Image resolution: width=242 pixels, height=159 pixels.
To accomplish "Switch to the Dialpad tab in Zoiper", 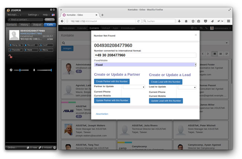I will coord(37,25).
